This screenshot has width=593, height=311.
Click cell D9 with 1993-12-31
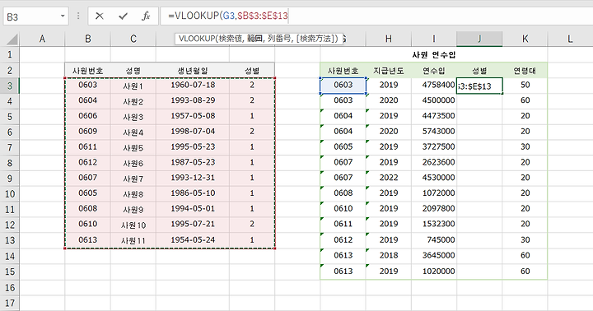point(193,179)
